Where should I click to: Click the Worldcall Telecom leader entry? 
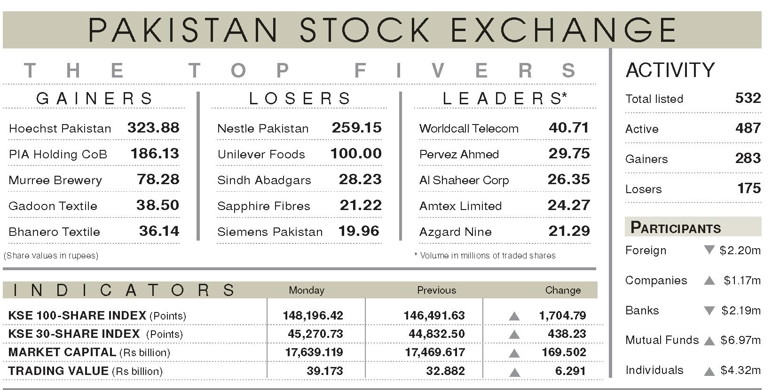[x=504, y=128]
